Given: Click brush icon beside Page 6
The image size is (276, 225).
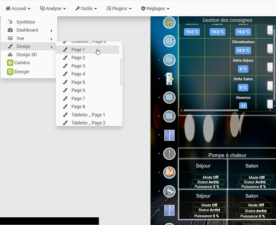Looking at the screenshot, I should pyautogui.click(x=65, y=90).
